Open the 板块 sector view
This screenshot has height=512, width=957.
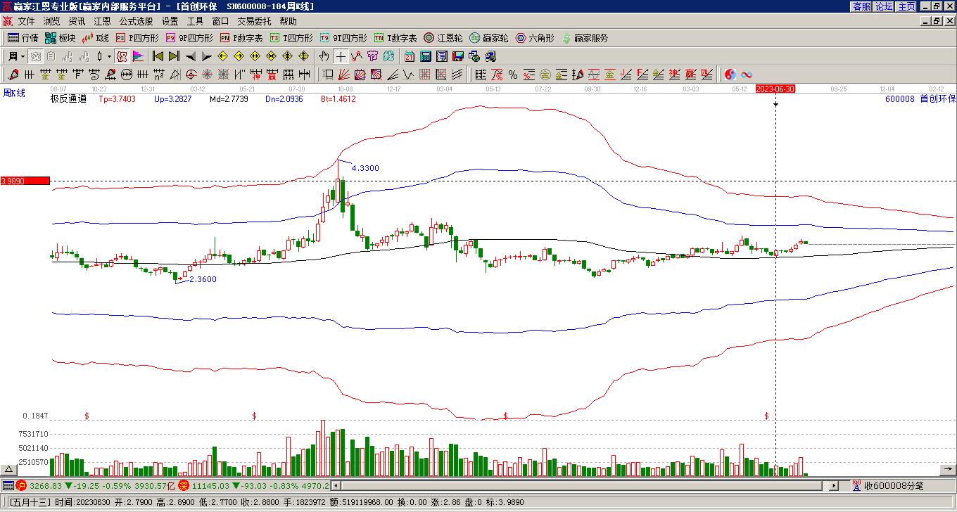61,38
